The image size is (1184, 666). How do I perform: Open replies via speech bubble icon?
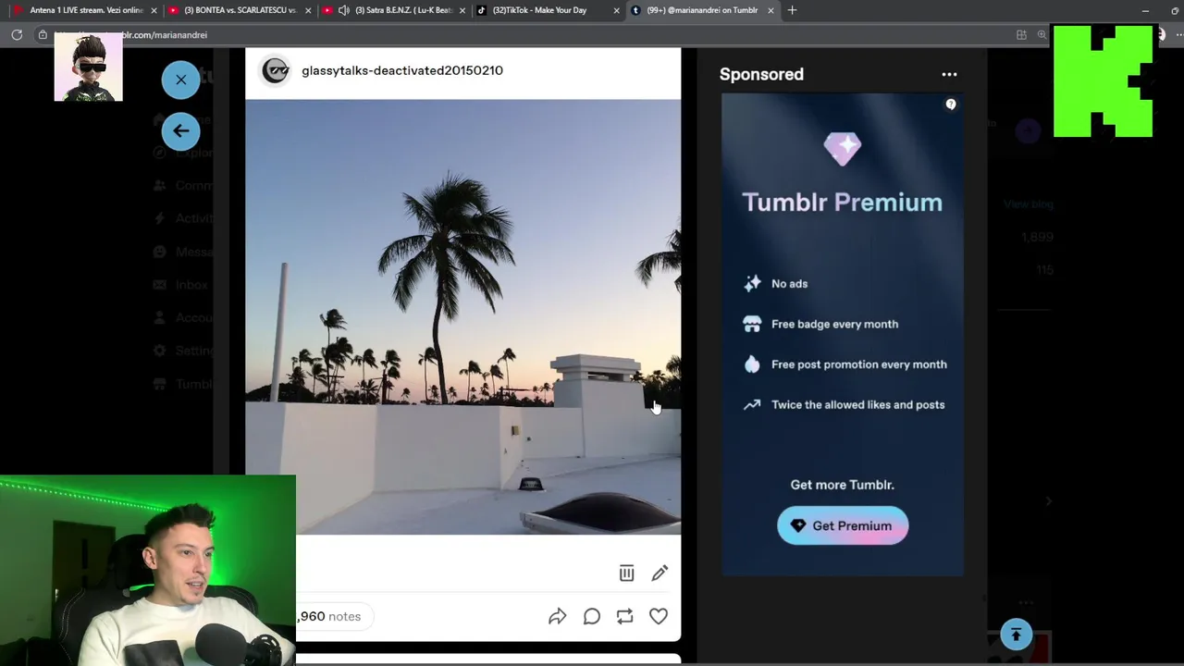591,616
